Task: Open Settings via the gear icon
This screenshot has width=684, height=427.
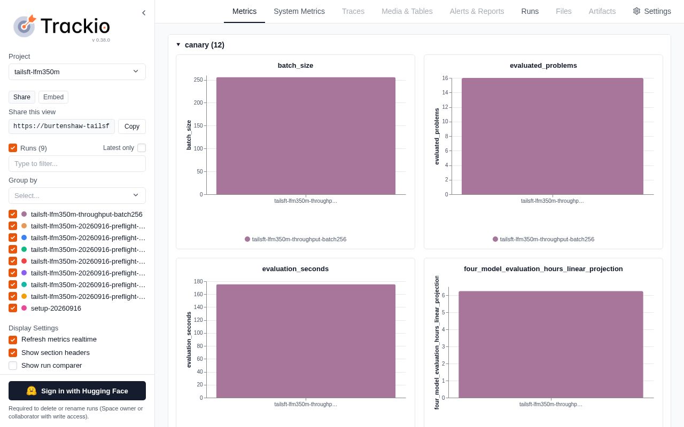Action: [636, 11]
